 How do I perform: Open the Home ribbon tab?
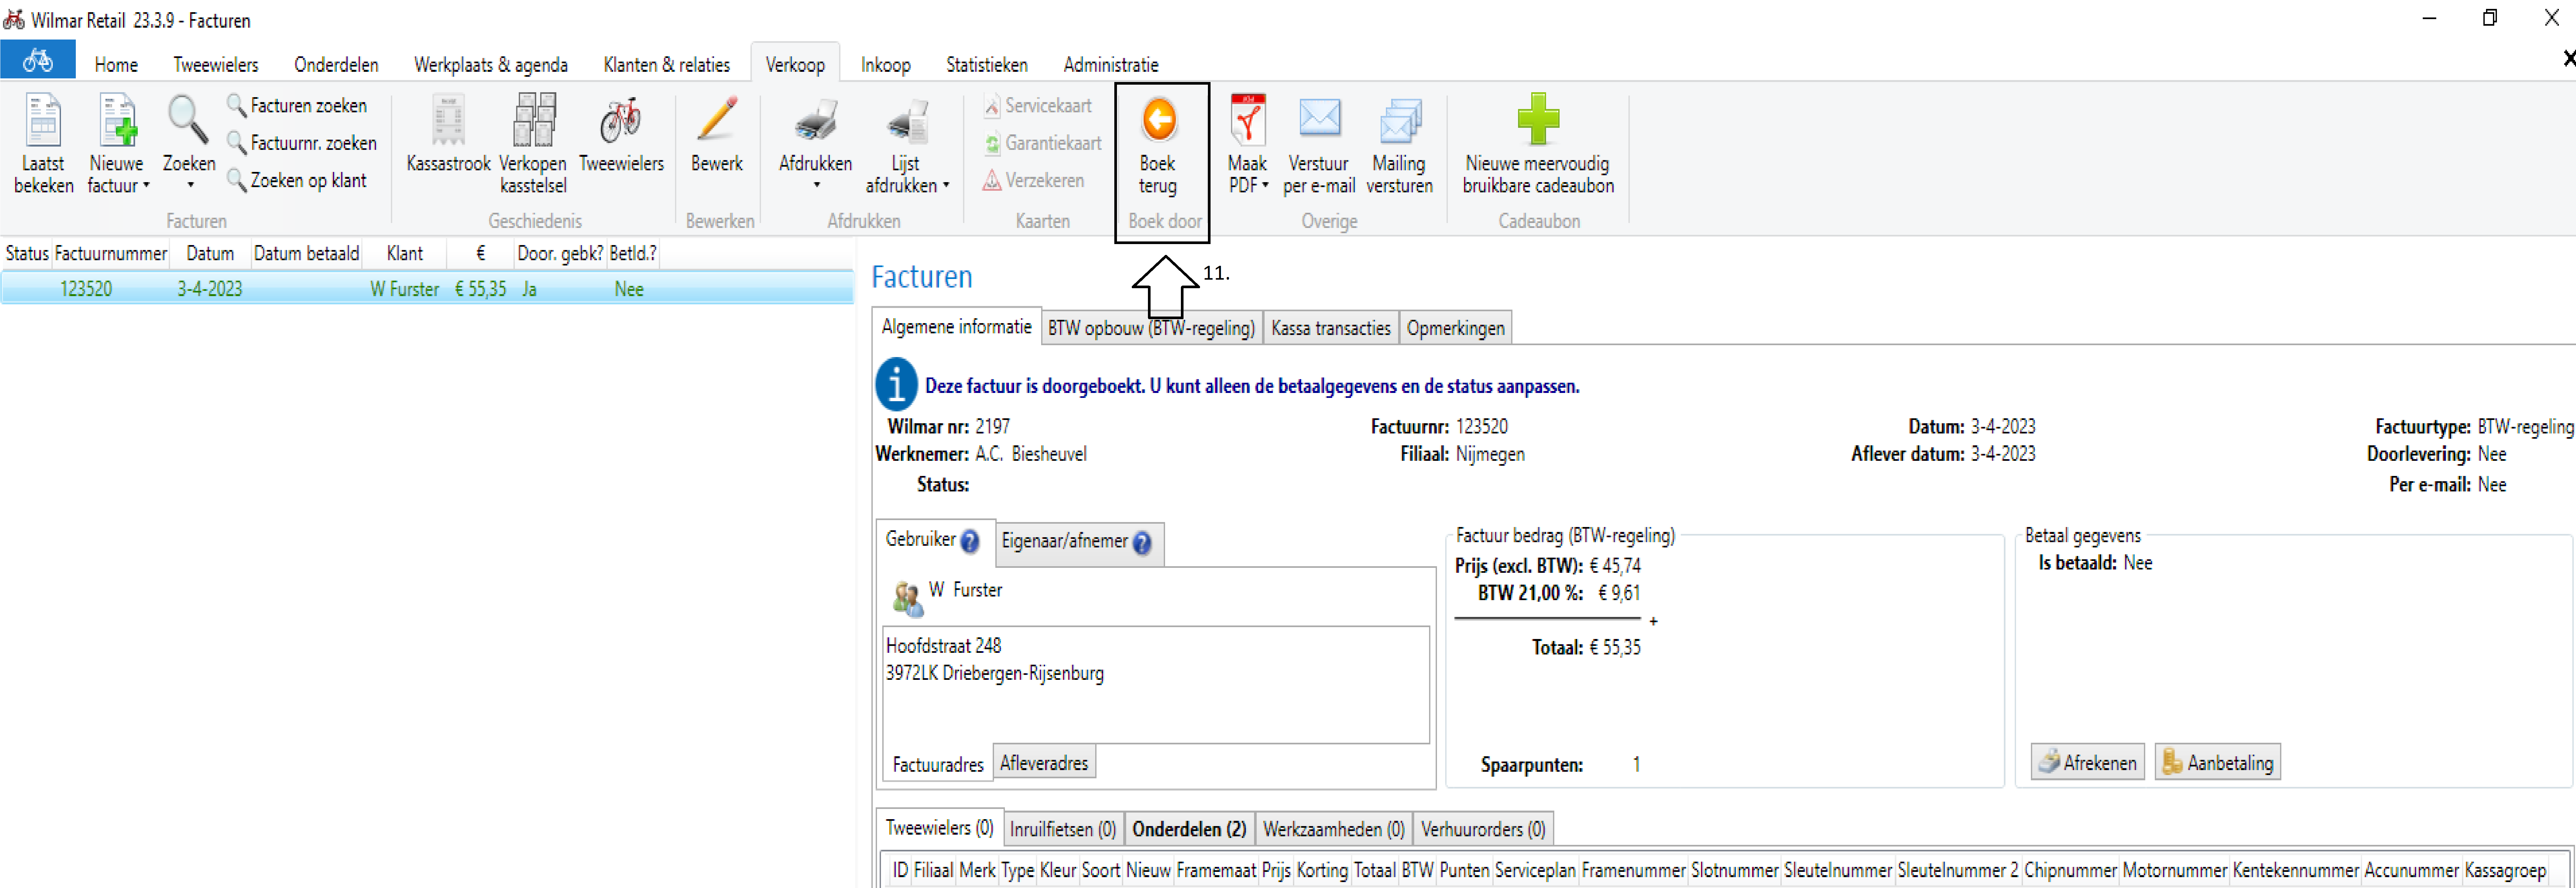click(x=116, y=65)
